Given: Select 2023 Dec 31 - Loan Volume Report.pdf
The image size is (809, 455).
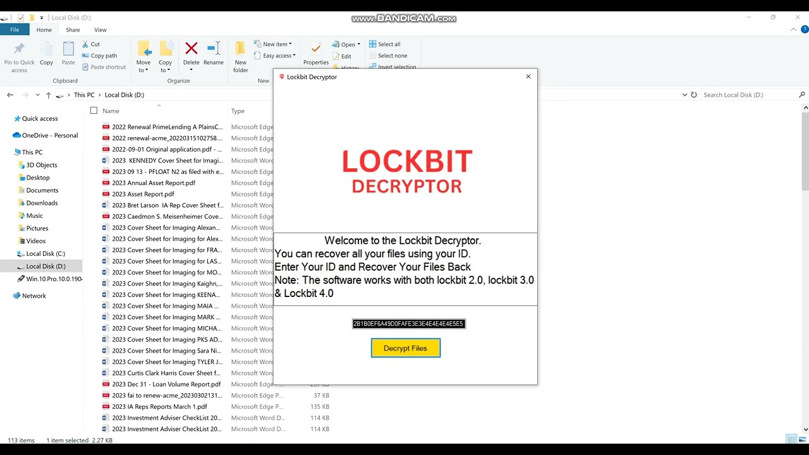Looking at the screenshot, I should click(166, 384).
